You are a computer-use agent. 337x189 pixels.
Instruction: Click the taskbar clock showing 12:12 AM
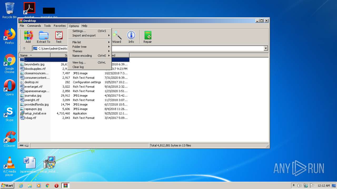(x=324, y=186)
